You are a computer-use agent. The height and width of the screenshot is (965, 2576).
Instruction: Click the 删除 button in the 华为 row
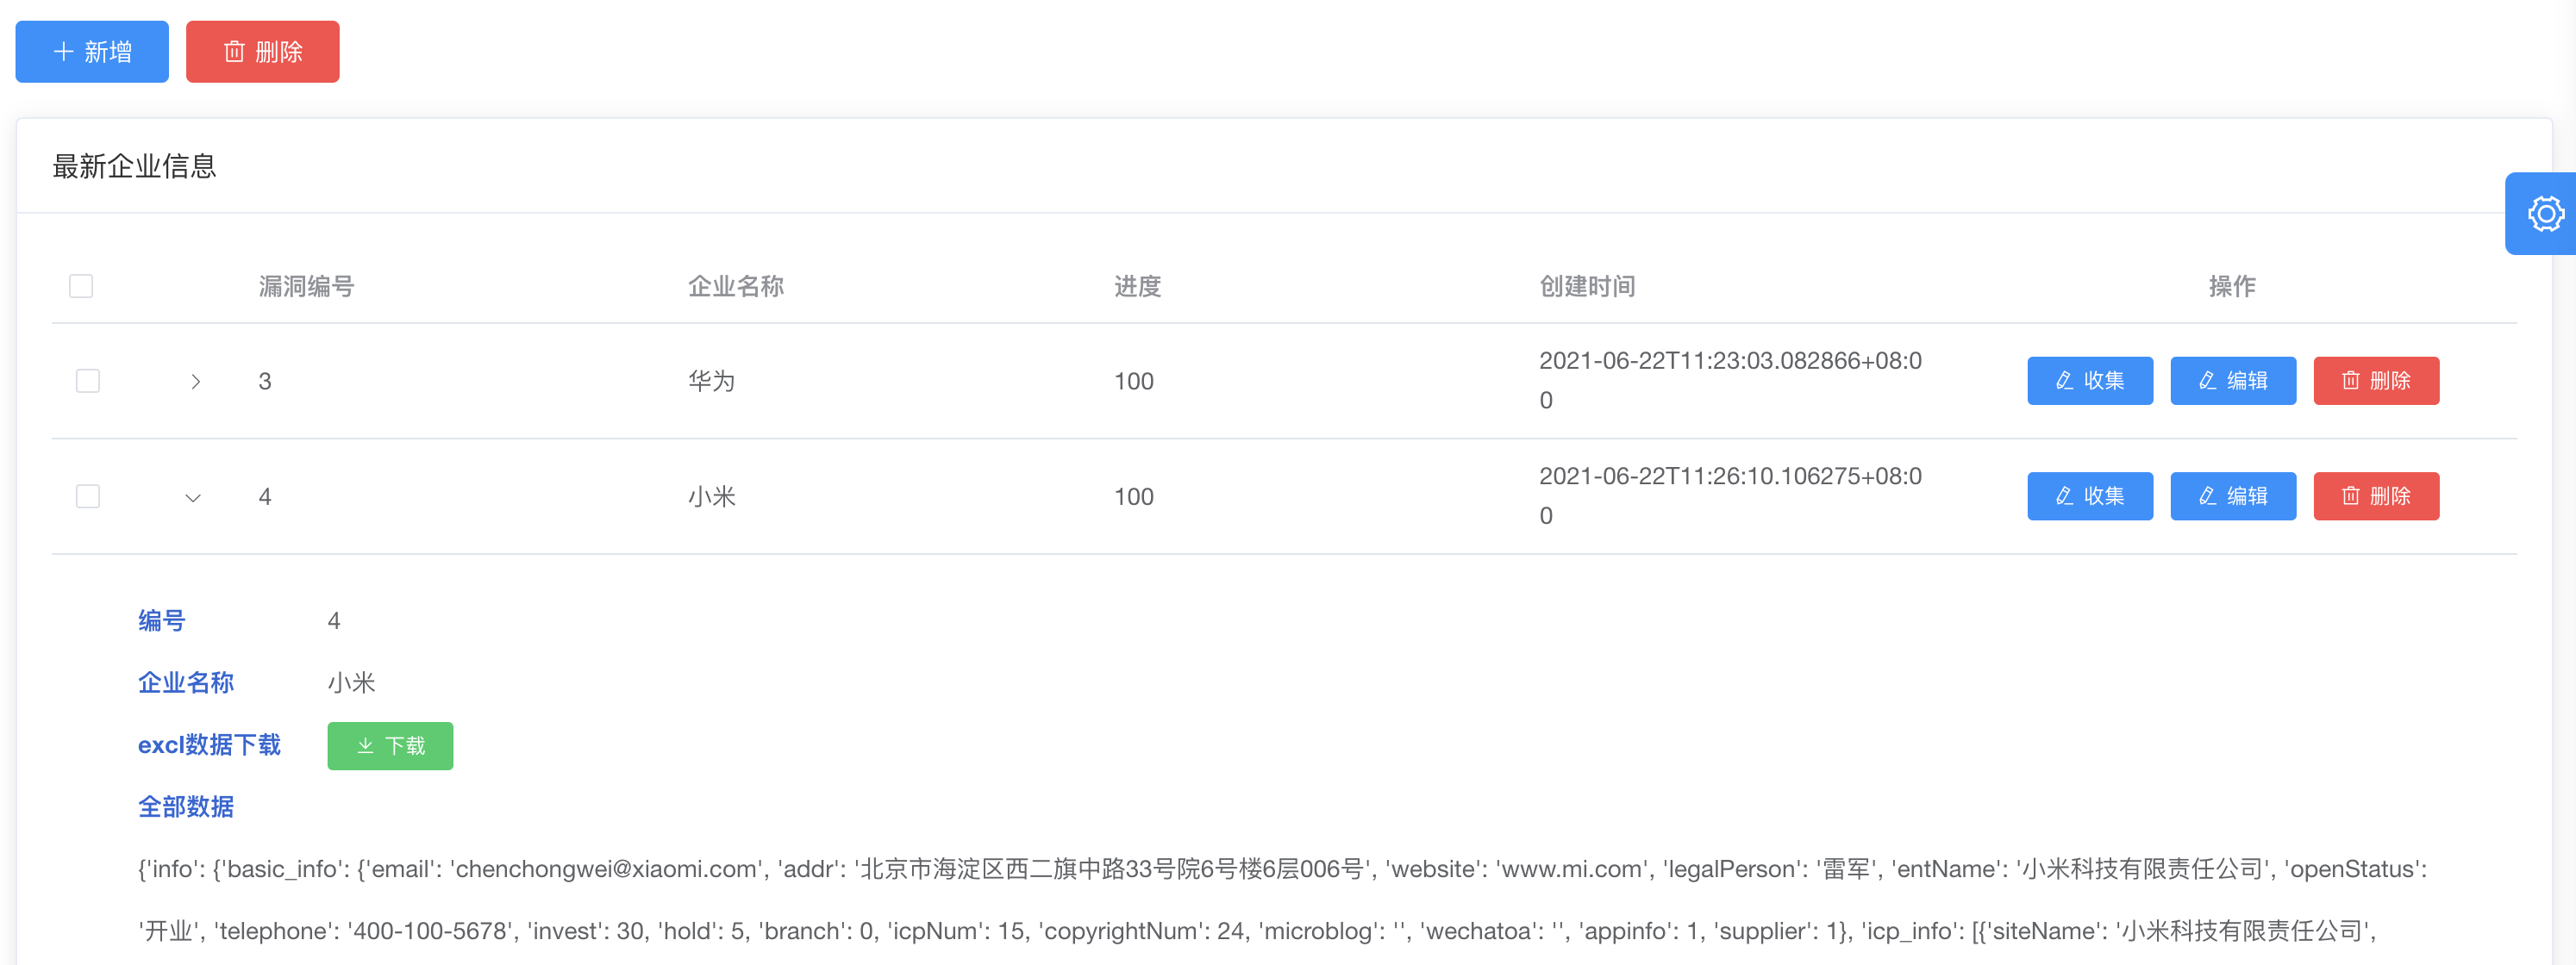[x=2375, y=381]
